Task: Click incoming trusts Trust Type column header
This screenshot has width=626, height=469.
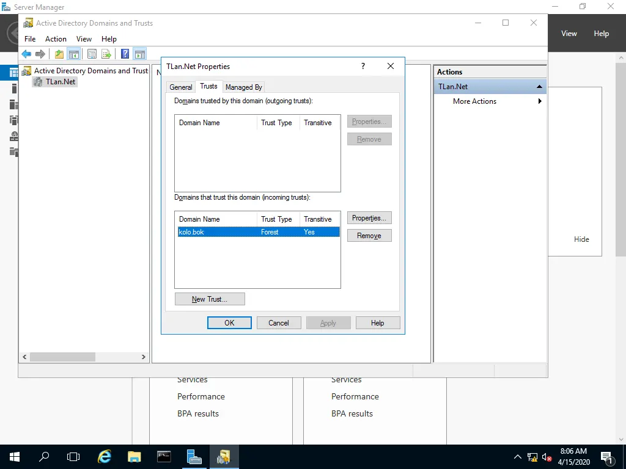Action: click(278, 219)
